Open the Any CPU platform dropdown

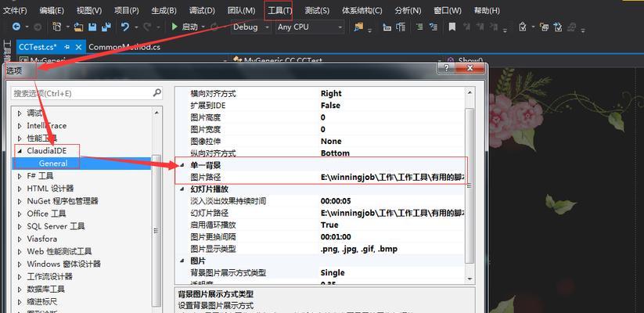(x=340, y=27)
